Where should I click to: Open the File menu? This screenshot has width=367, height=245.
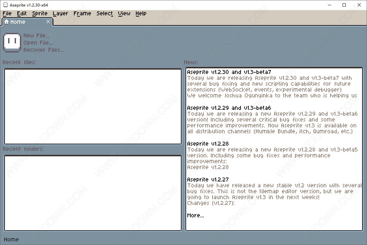click(x=7, y=14)
